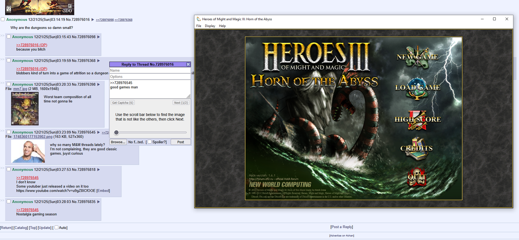Viewport: 519px width, 240px height.
Task: Open the 1748360177153902.png file link
Action: [33, 136]
